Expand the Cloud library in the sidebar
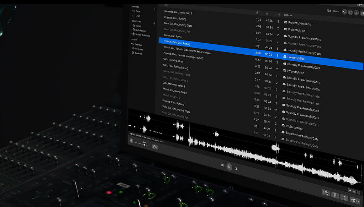Screen dimensions: 364x207 [x=133, y=11]
